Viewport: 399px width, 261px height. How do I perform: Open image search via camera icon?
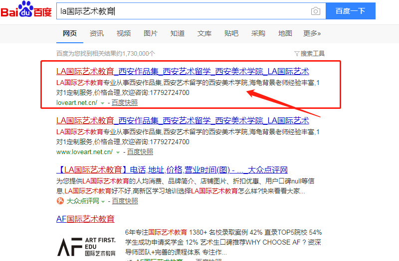315,11
